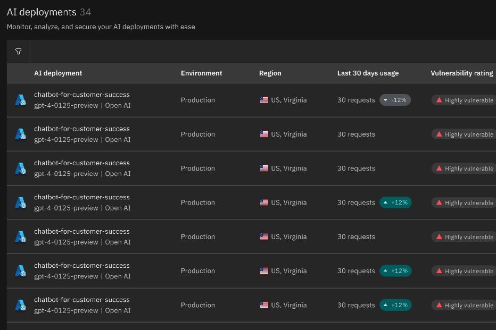Click red warning triangle in first row
This screenshot has height=330, width=496.
pyautogui.click(x=439, y=100)
